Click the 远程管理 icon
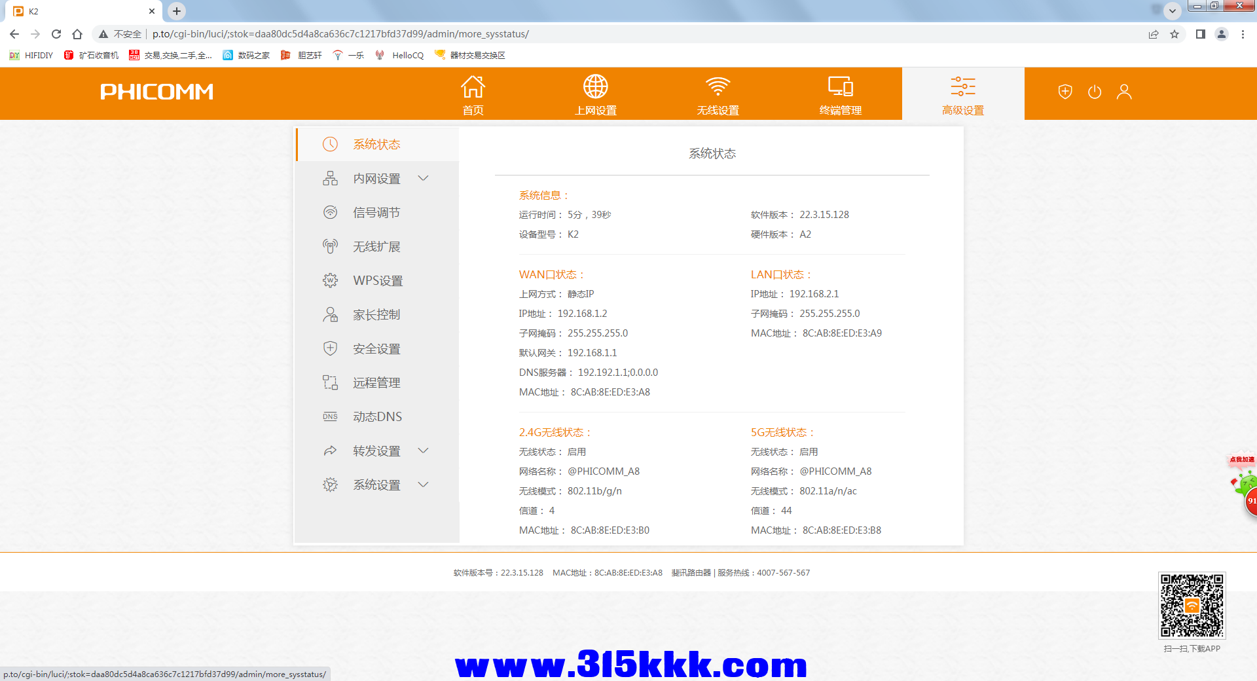The width and height of the screenshot is (1257, 681). (331, 382)
